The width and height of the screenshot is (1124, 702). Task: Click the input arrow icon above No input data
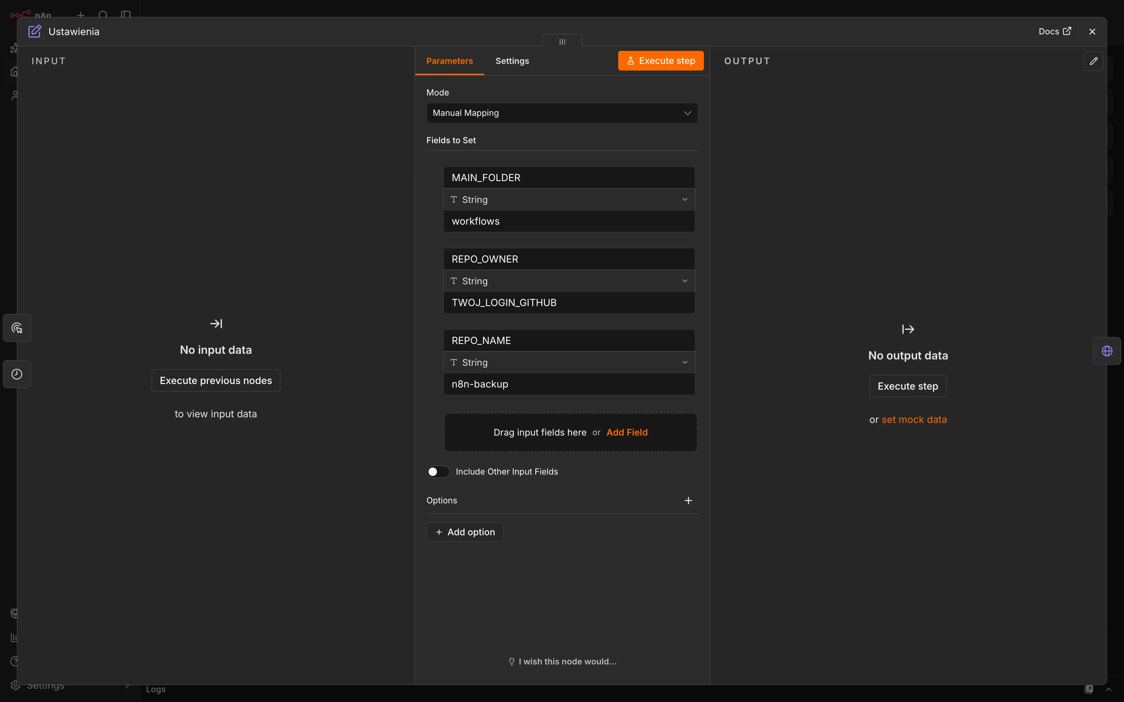(216, 324)
